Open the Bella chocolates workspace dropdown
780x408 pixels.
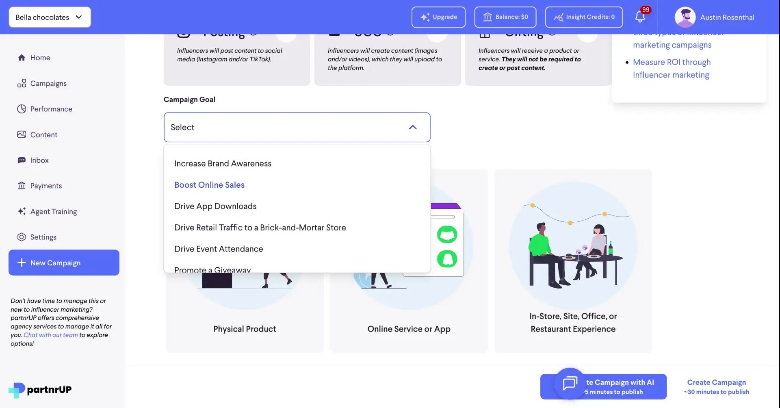click(x=49, y=17)
